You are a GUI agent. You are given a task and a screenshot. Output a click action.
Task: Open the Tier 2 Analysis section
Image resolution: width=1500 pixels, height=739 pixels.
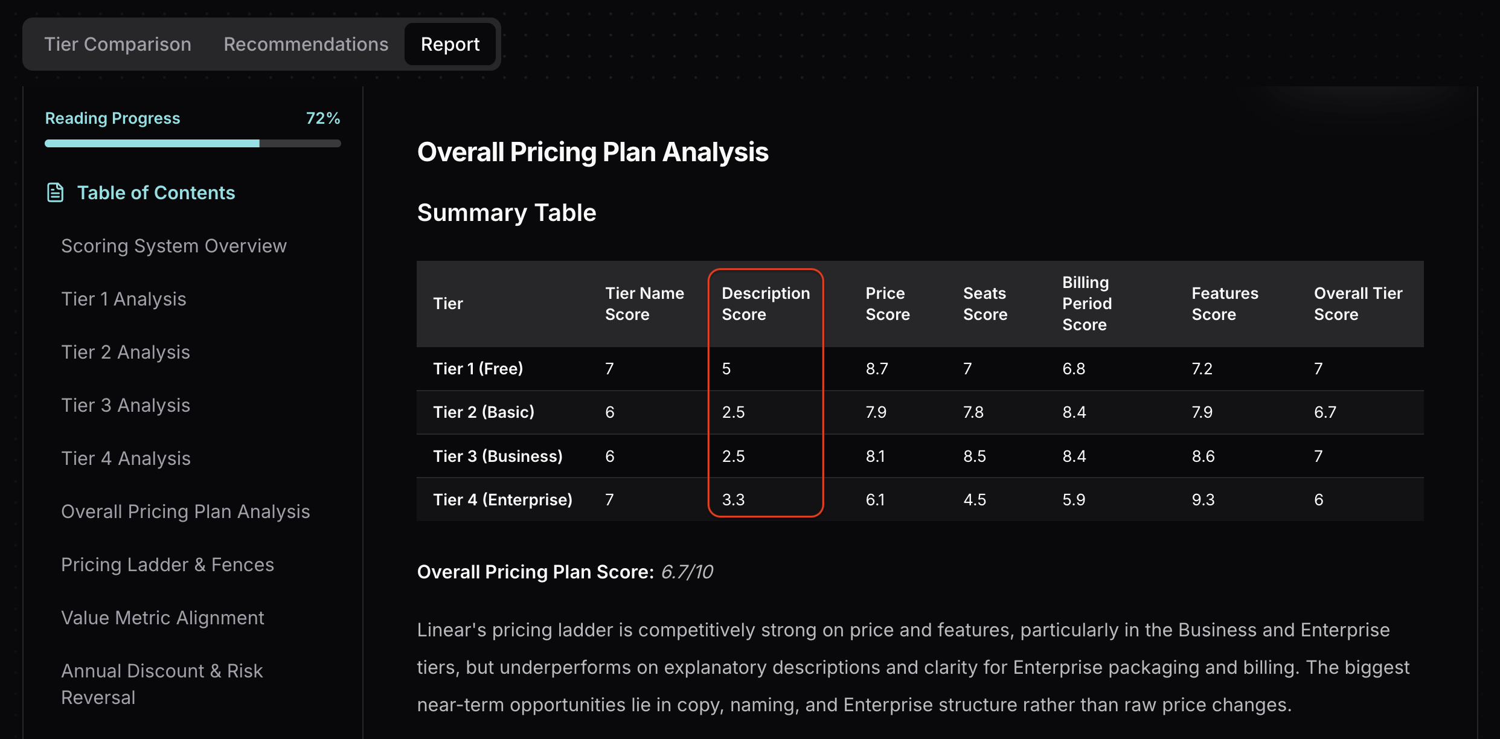126,351
